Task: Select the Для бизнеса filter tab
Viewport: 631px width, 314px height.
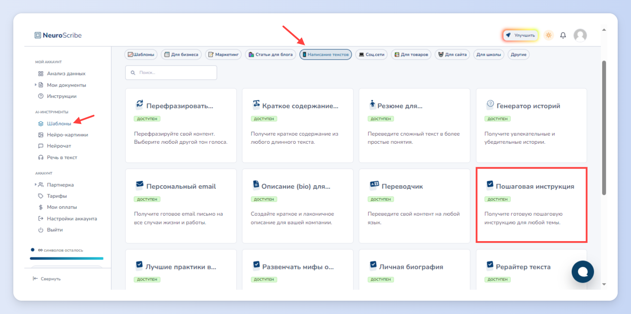Action: coord(181,54)
